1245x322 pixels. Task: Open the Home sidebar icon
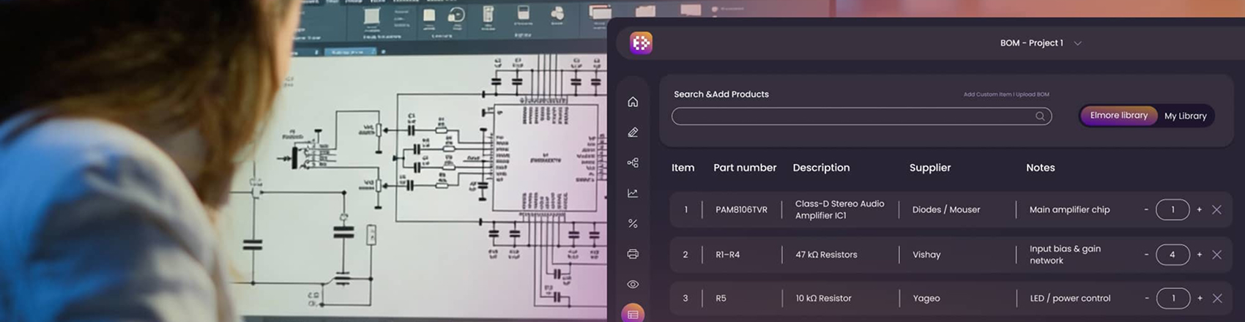click(633, 102)
